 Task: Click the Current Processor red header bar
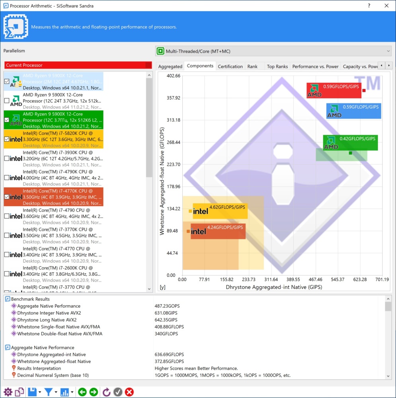point(78,65)
